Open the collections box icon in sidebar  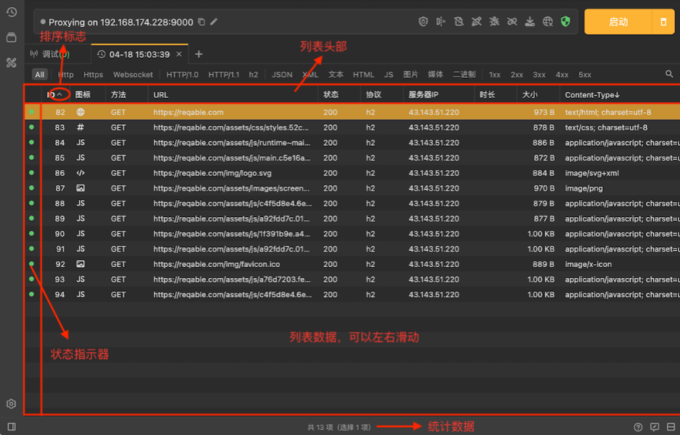[x=11, y=37]
